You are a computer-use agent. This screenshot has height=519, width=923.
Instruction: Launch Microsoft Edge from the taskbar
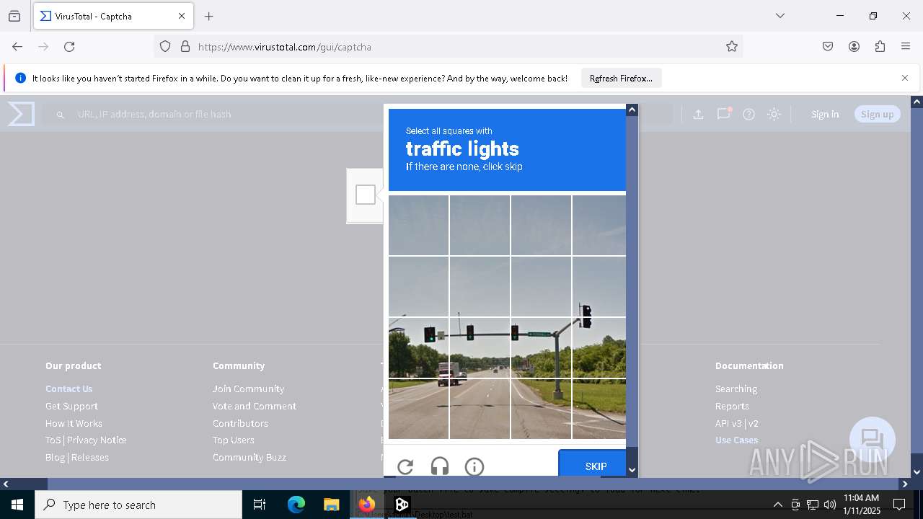point(296,505)
